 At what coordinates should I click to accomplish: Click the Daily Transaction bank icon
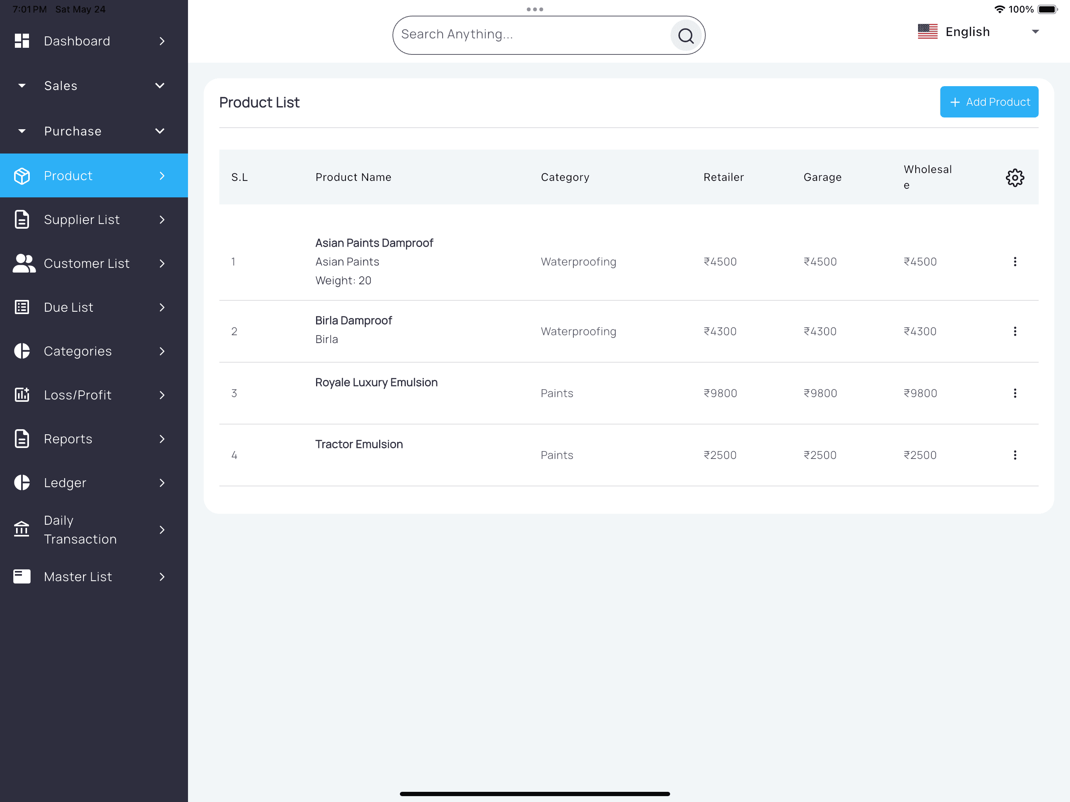(x=22, y=529)
